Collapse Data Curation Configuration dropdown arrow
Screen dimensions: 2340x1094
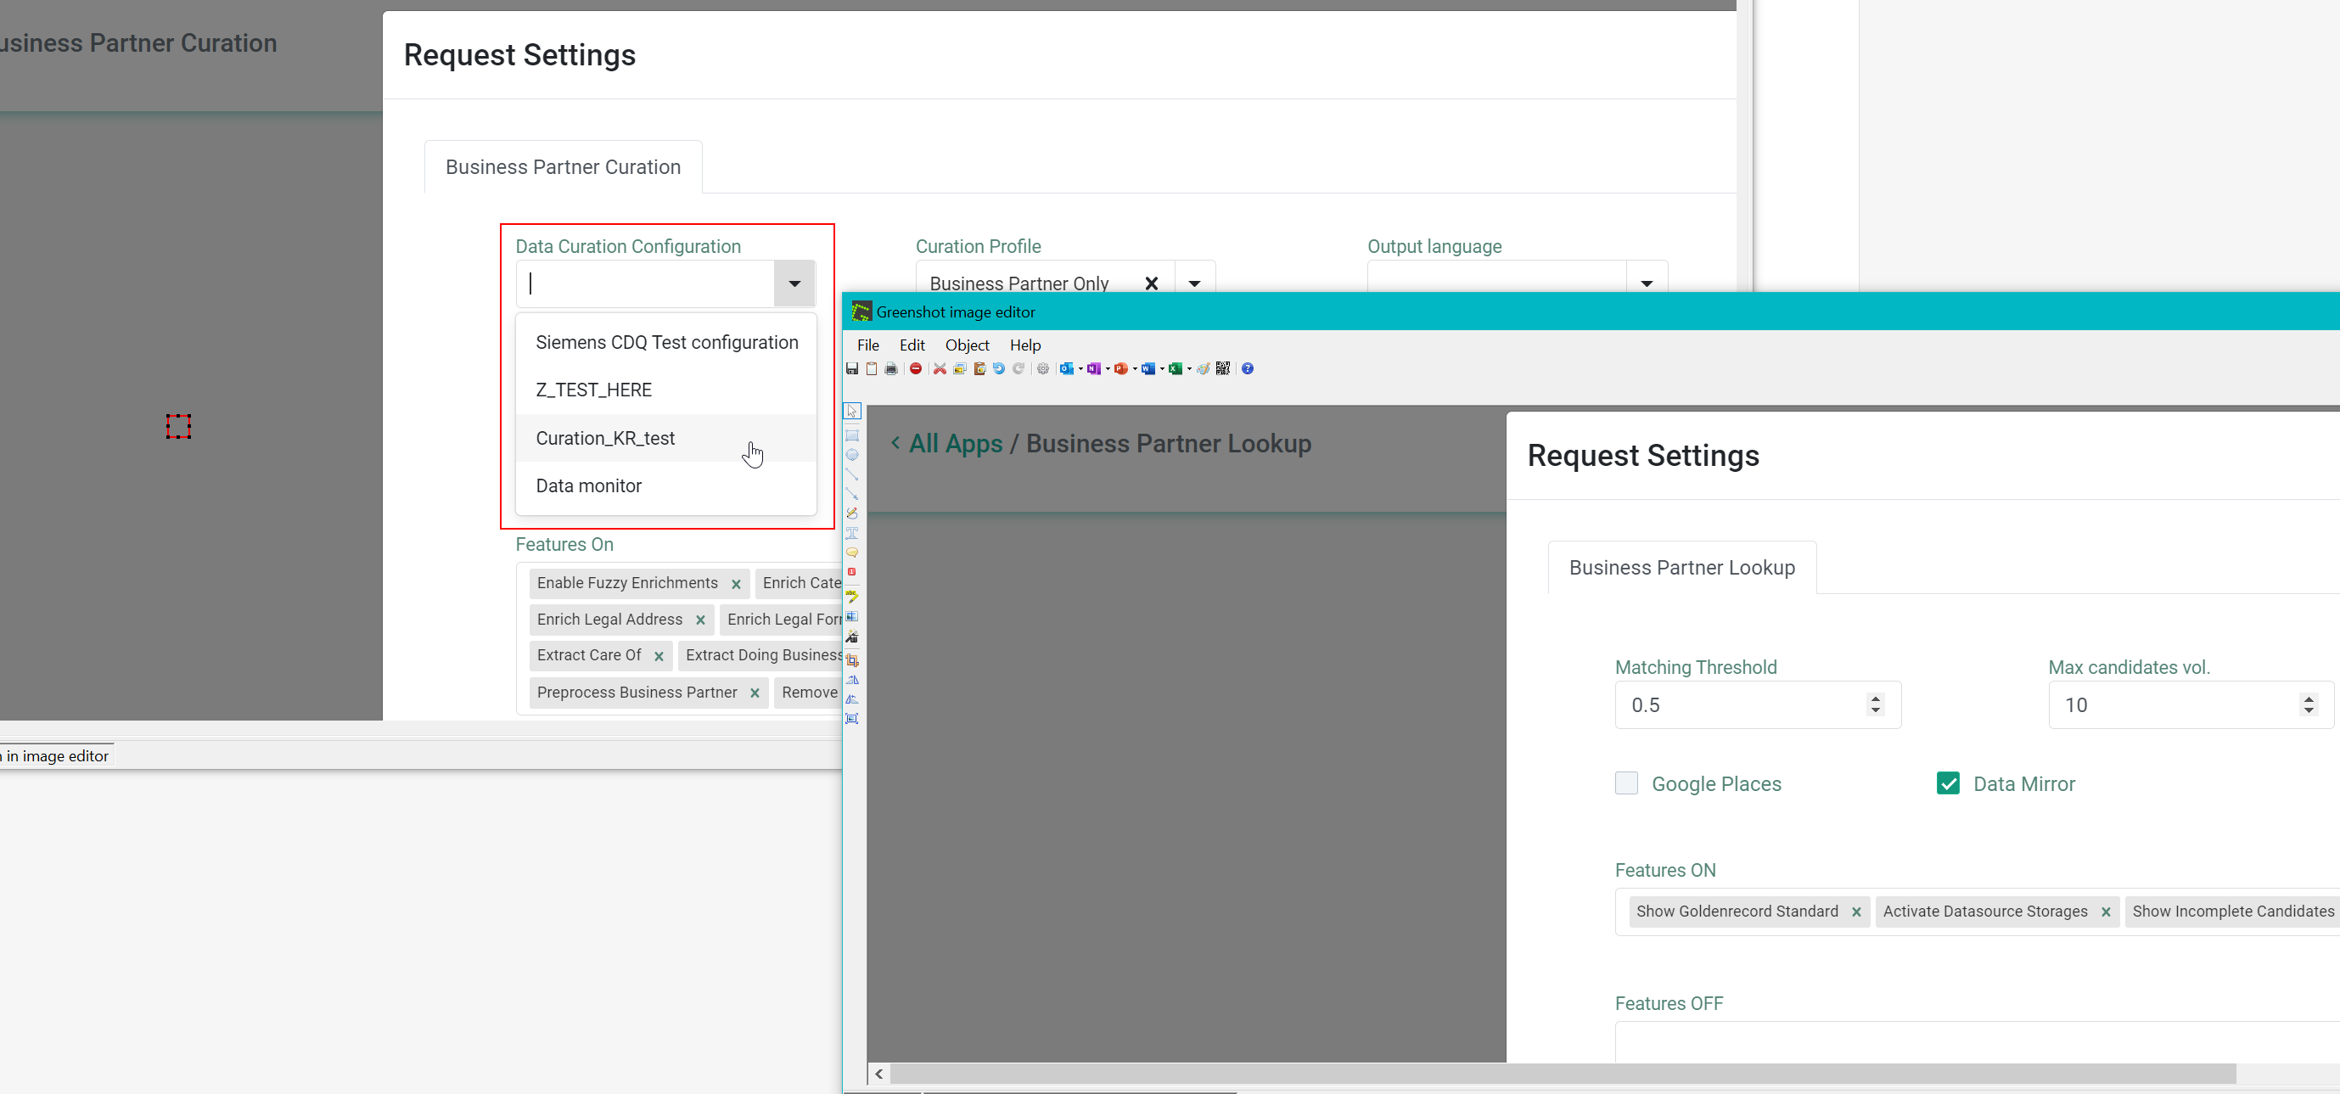794,283
